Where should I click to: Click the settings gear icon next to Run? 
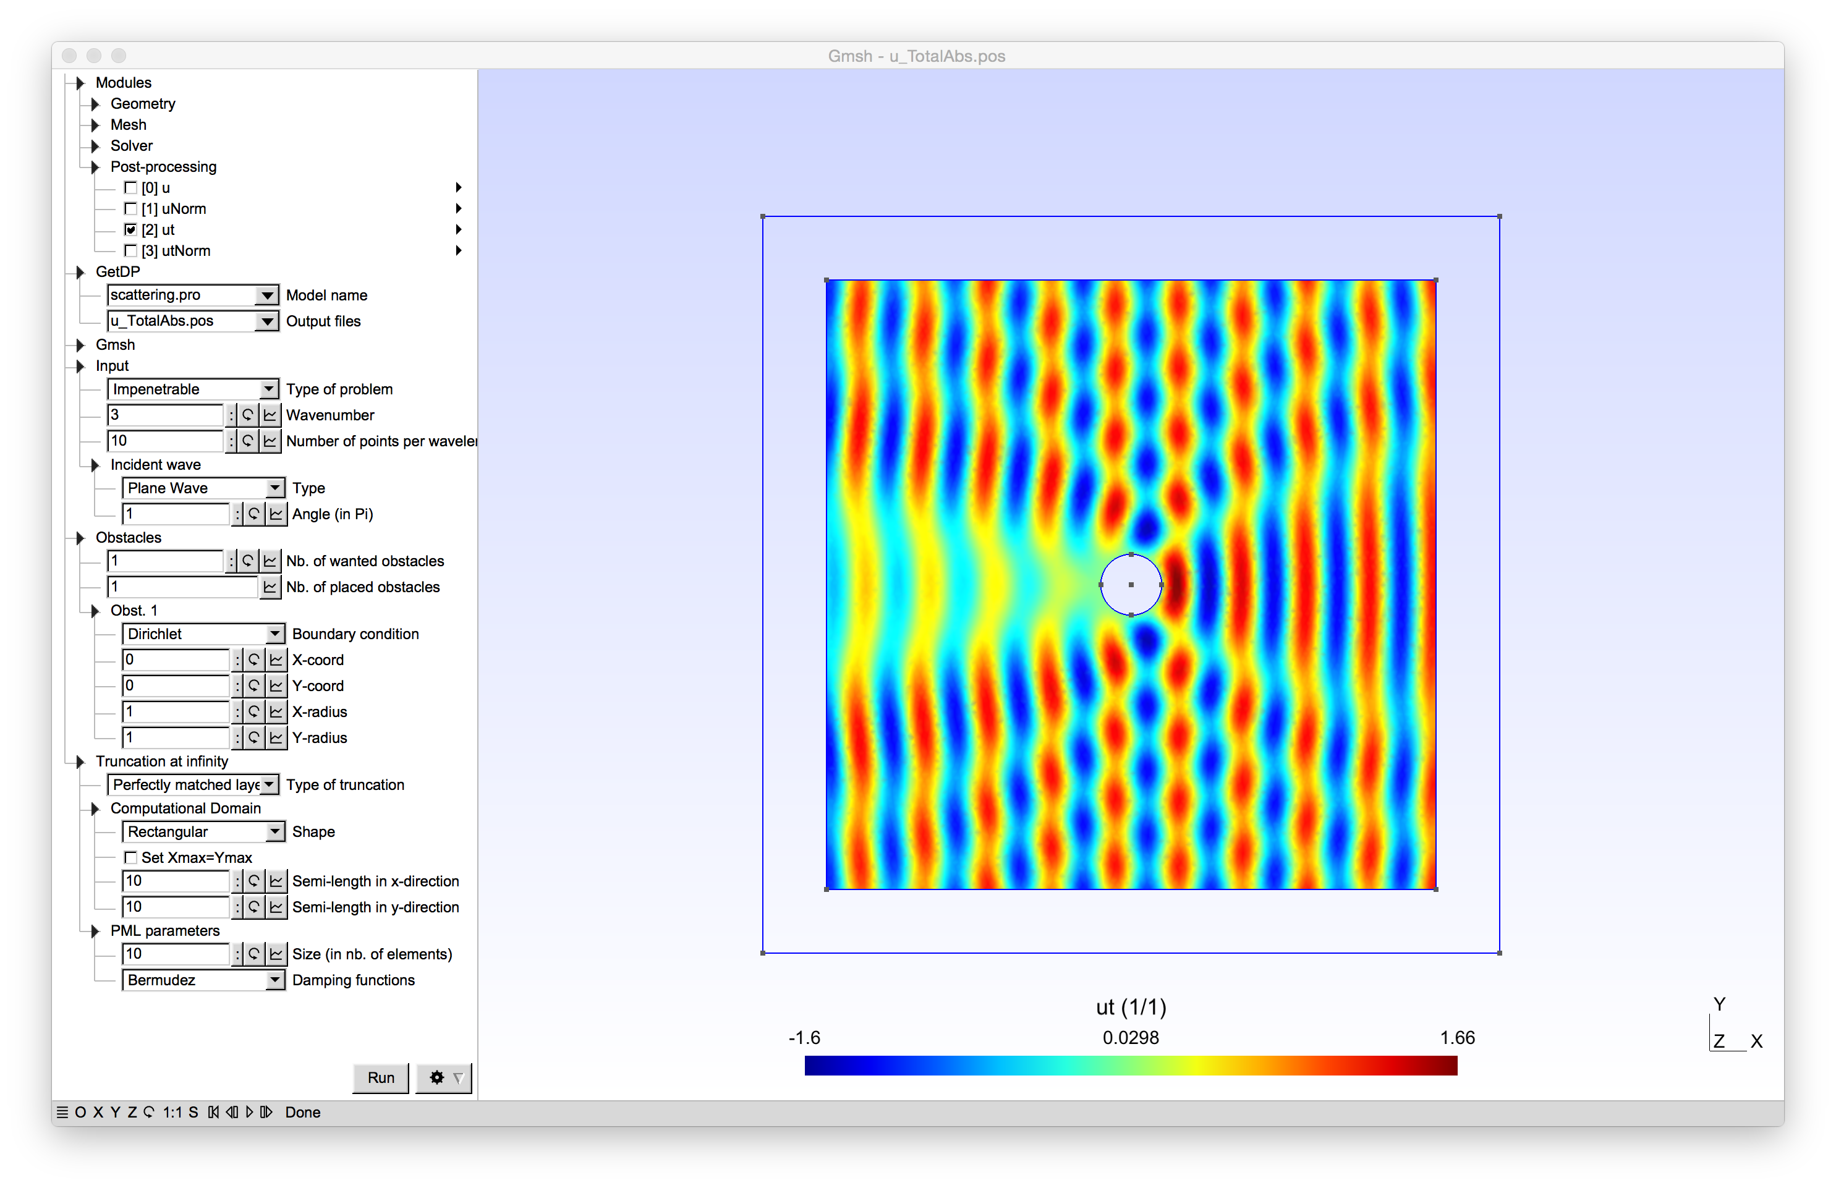[x=436, y=1077]
